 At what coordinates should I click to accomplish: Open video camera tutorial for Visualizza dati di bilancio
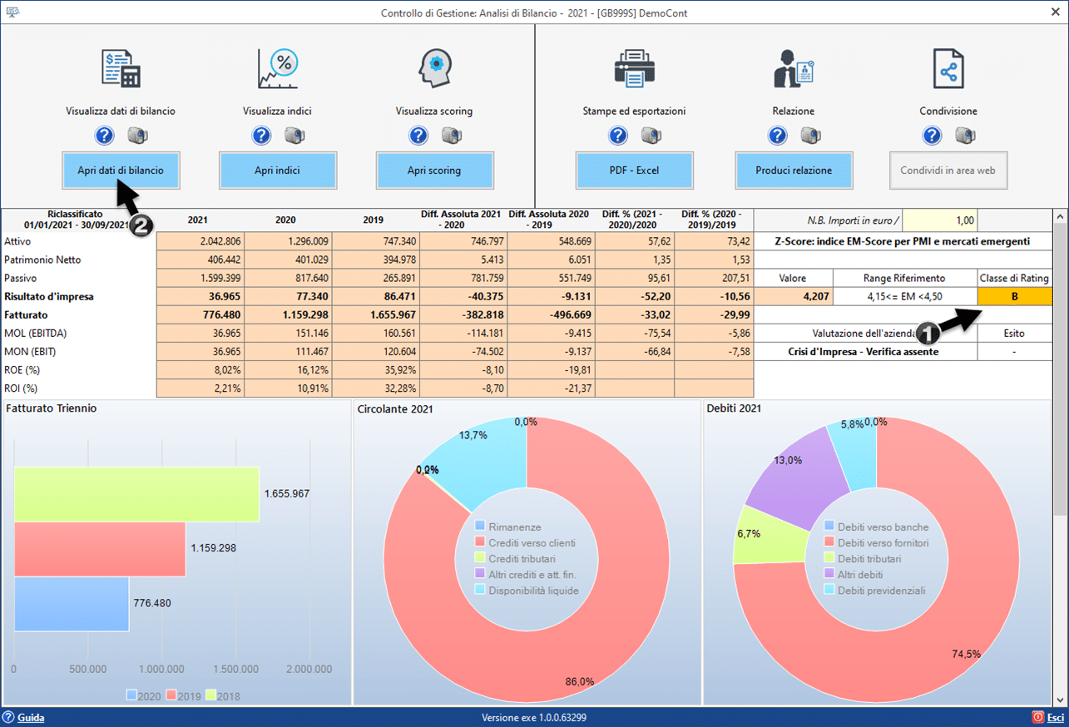point(137,135)
